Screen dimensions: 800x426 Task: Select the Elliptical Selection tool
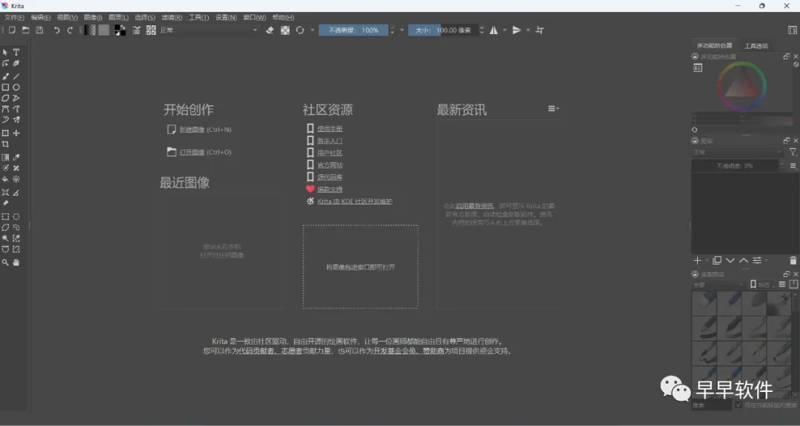click(16, 216)
